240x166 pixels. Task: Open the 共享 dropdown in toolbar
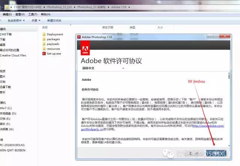tap(36, 21)
